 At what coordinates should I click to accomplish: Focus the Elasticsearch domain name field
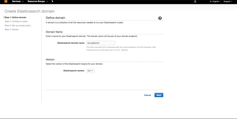click(x=101, y=43)
